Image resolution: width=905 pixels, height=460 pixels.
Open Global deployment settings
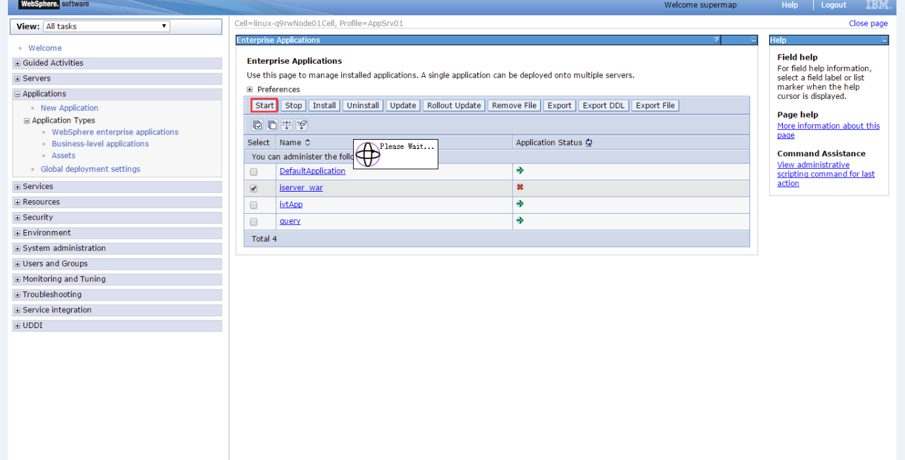(91, 169)
